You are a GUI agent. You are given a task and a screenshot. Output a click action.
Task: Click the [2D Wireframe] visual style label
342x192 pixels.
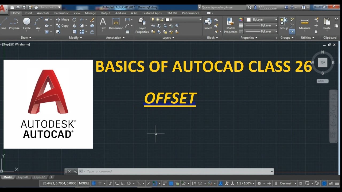tap(20, 45)
